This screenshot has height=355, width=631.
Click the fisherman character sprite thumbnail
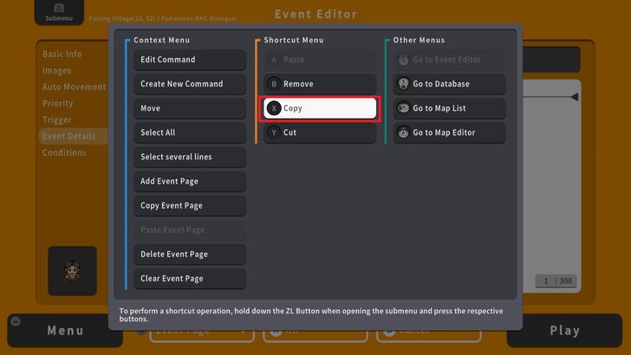click(x=73, y=271)
